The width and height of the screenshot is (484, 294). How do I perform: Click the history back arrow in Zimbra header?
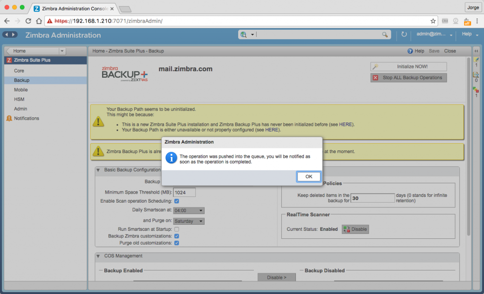point(7,35)
